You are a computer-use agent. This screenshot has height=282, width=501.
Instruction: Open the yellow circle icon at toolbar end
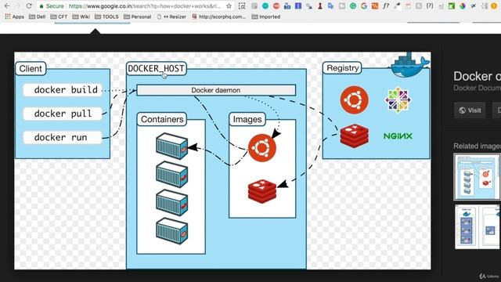tap(494, 5)
